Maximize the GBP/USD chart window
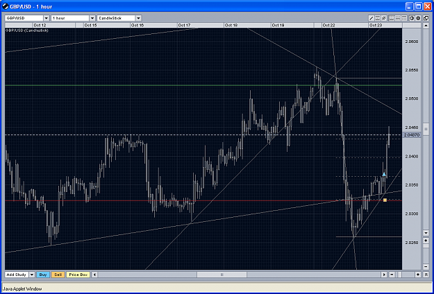This screenshot has width=434, height=294. click(x=419, y=7)
